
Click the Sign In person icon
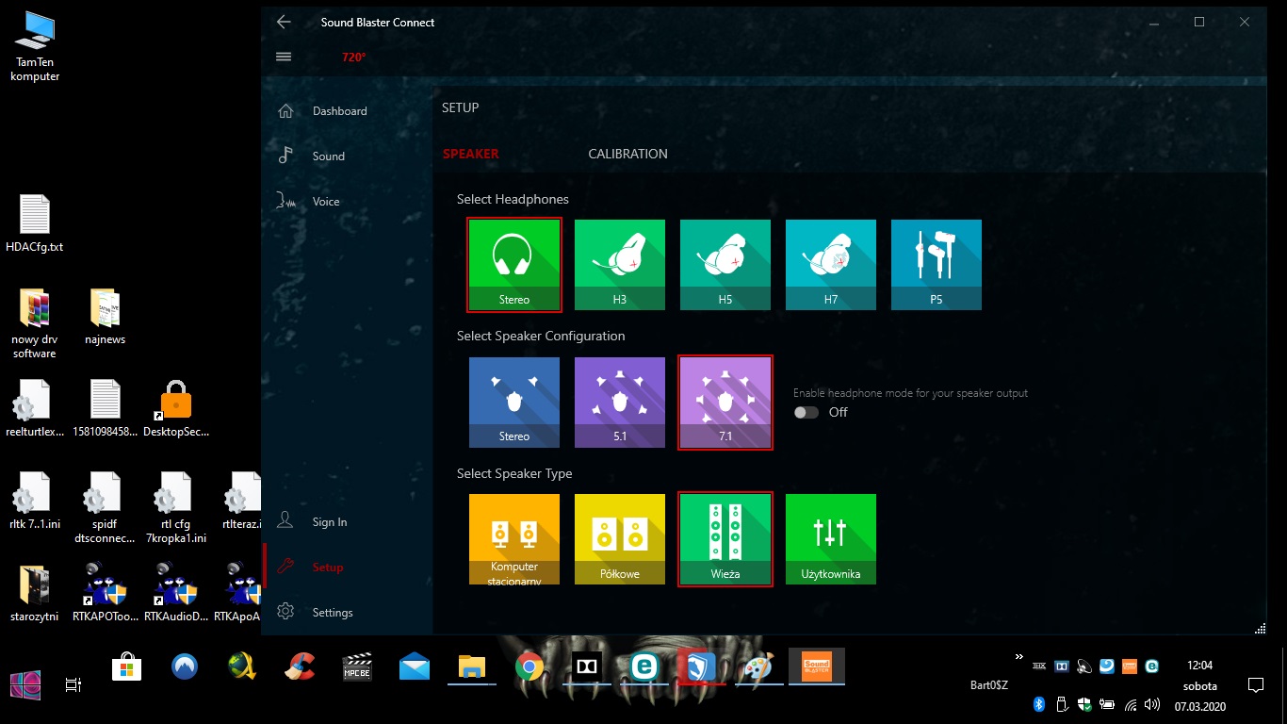[x=285, y=521]
